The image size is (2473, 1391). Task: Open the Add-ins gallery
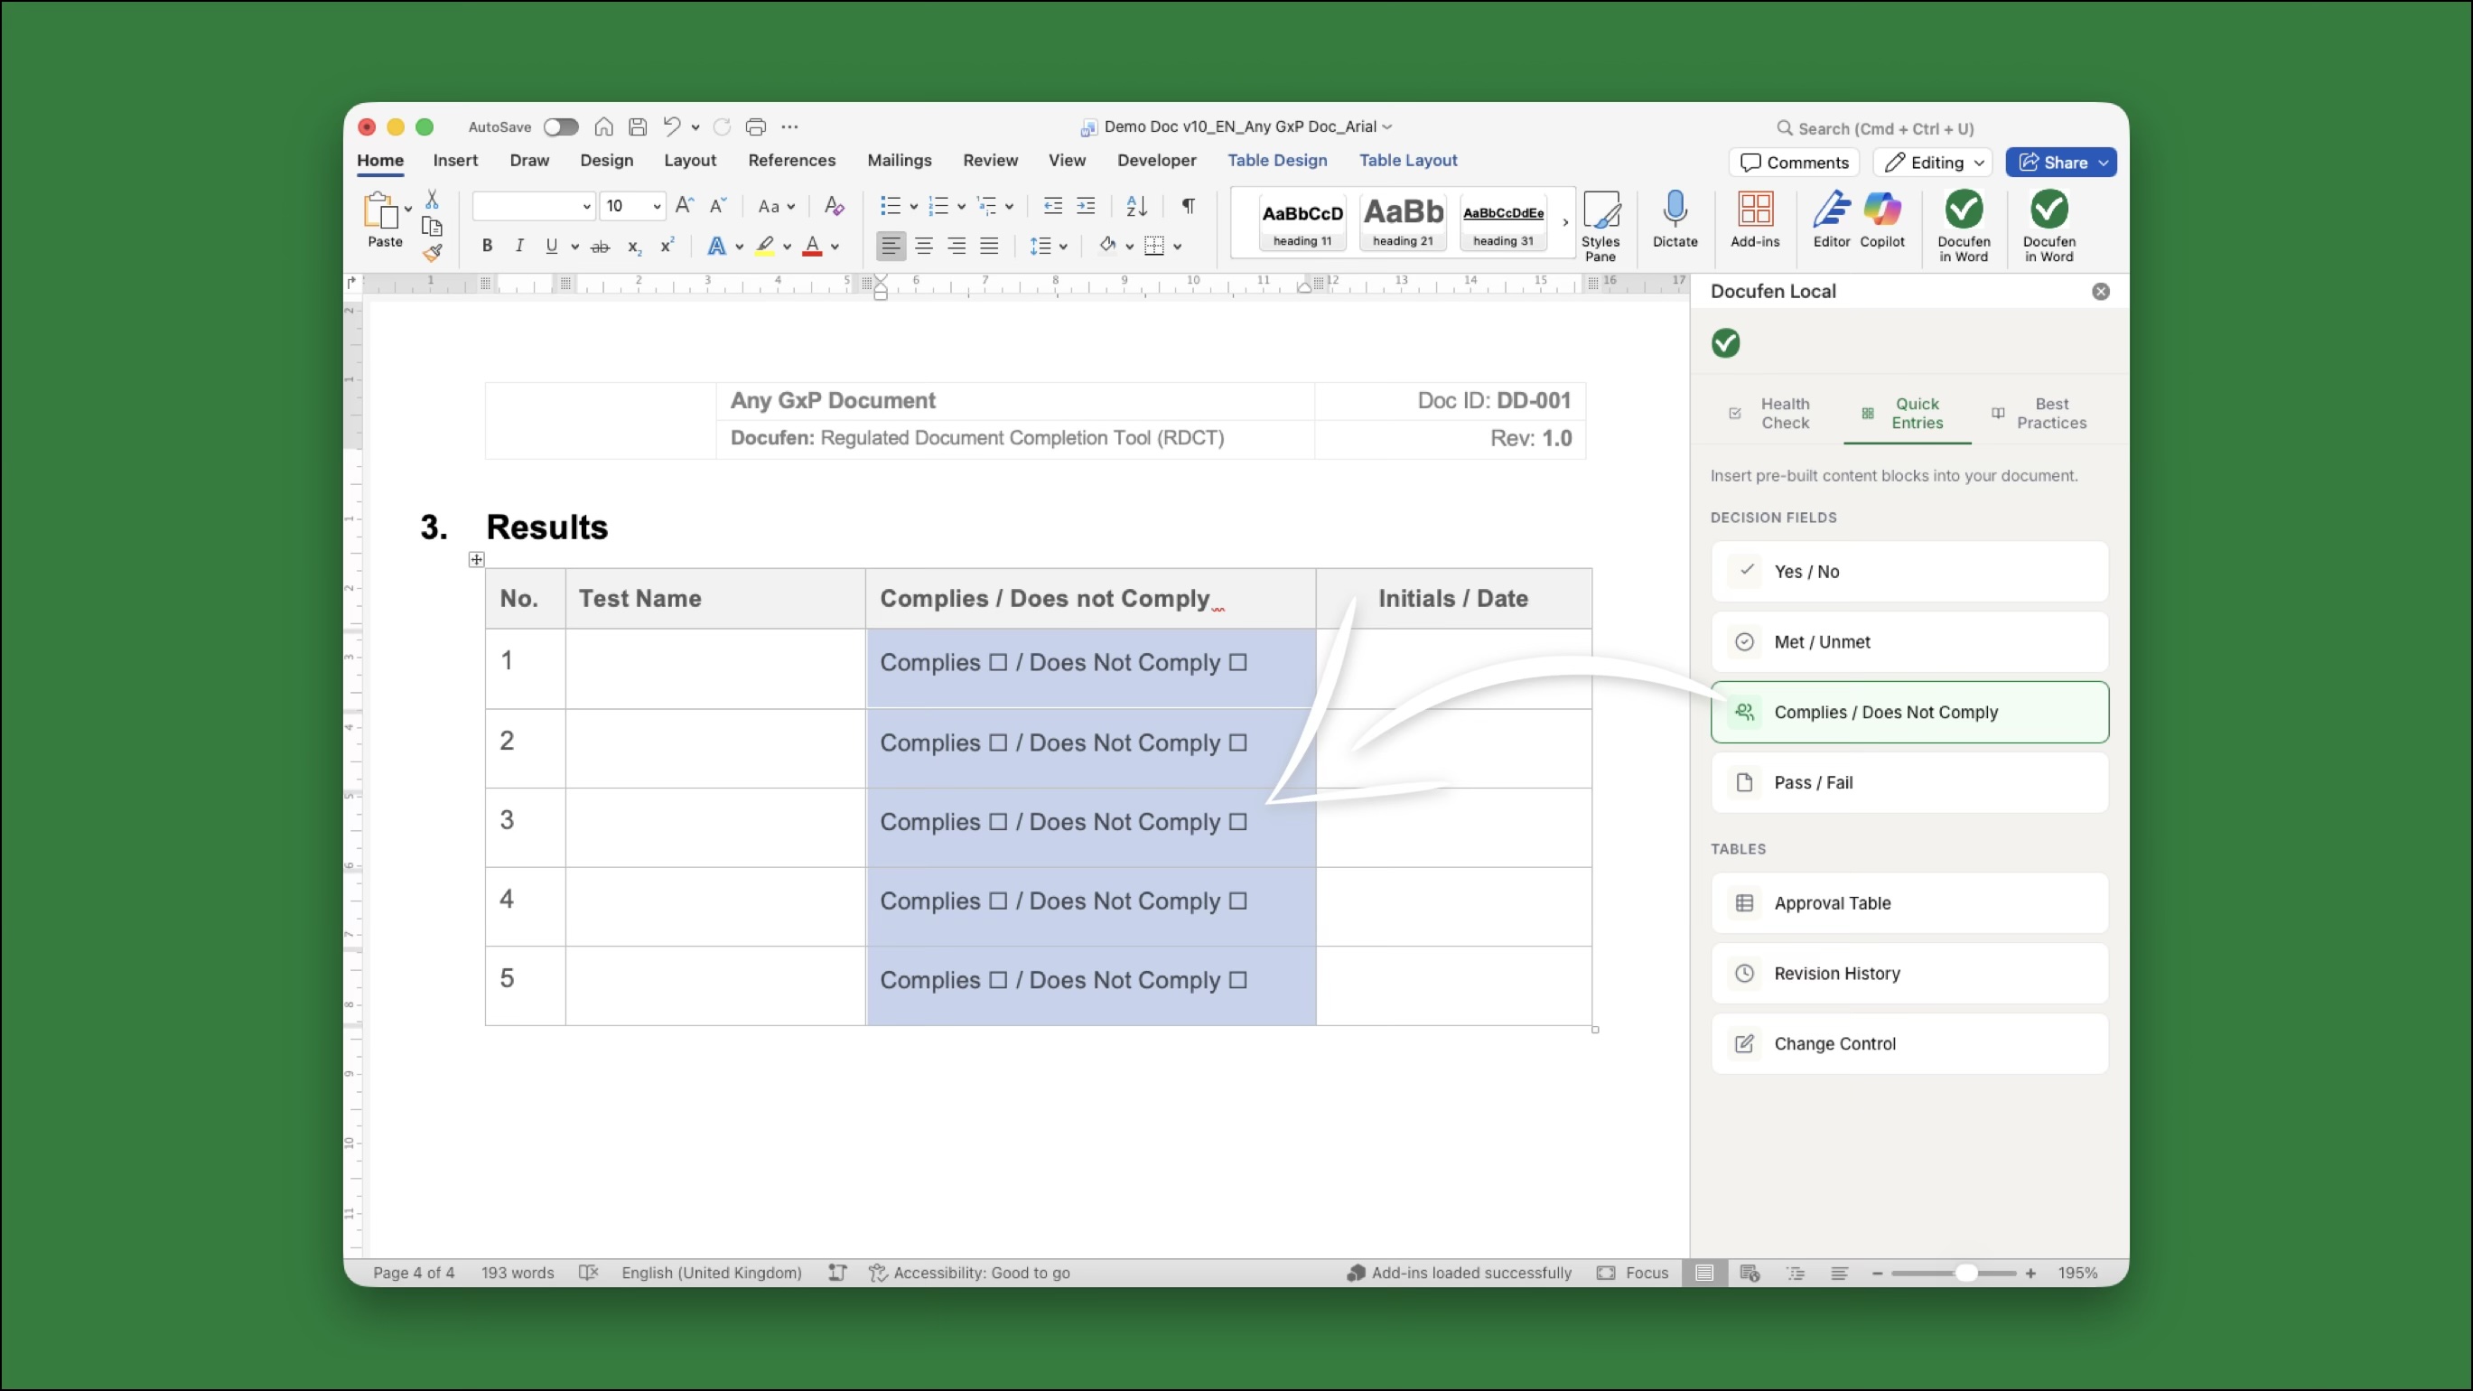tap(1754, 220)
